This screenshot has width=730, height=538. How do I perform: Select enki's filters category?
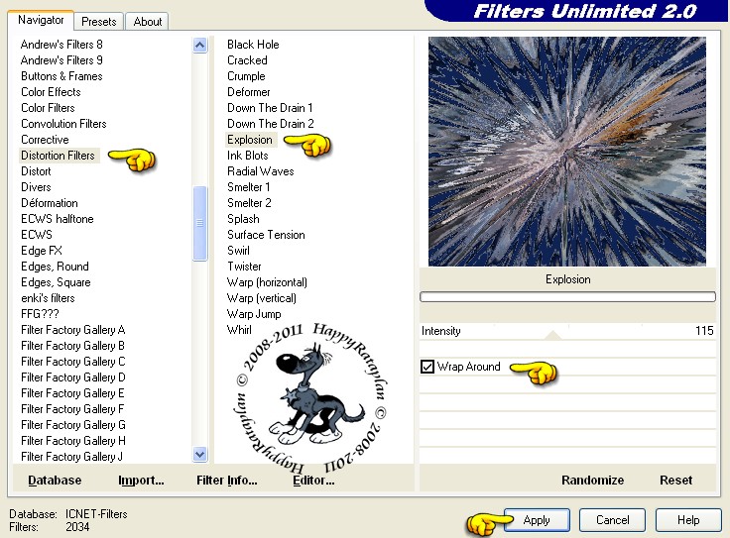coord(48,298)
